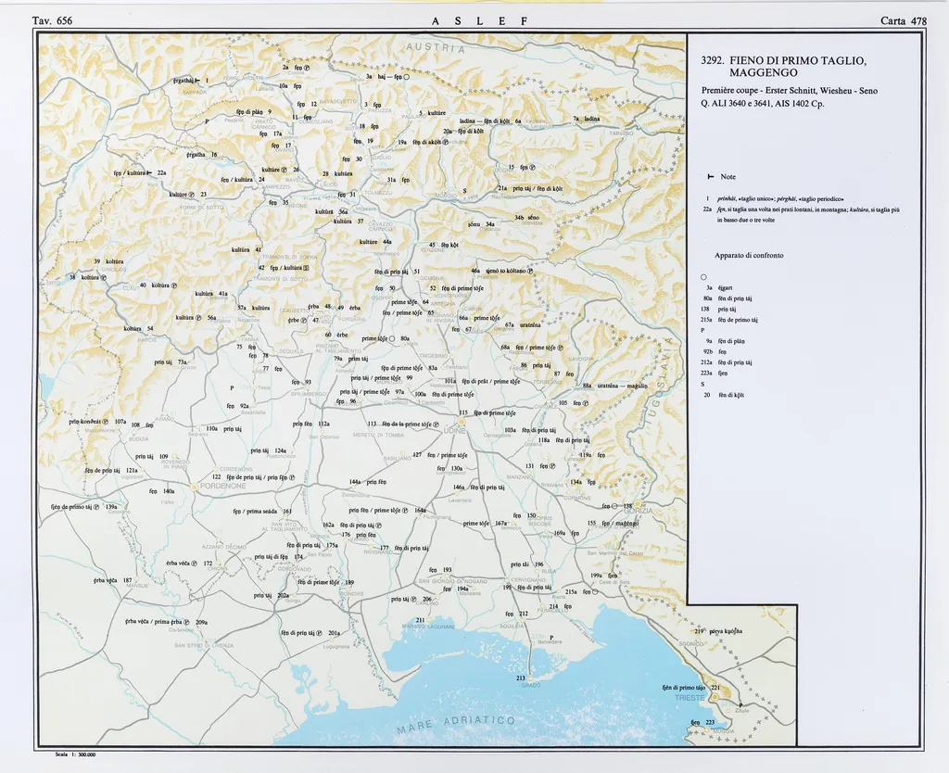Viewport: 949px width, 773px height.
Task: Click the circle symbol at point 215a
Action: [594, 592]
